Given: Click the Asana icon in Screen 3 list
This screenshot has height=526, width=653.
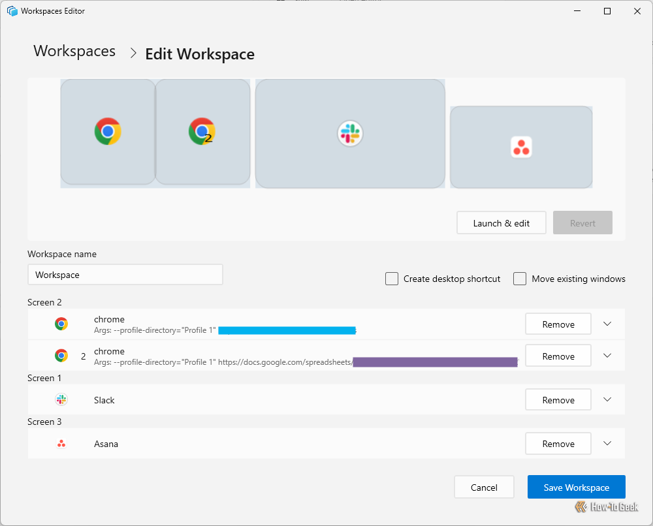Looking at the screenshot, I should tap(61, 444).
